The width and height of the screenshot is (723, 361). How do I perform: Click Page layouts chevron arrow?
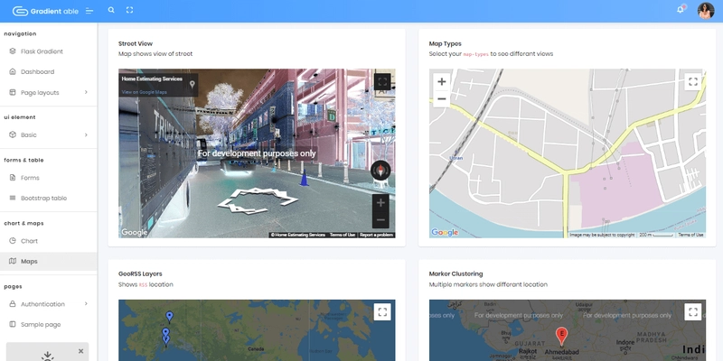click(86, 92)
